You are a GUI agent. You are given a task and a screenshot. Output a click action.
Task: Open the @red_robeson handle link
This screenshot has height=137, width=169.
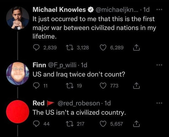coord(79,103)
